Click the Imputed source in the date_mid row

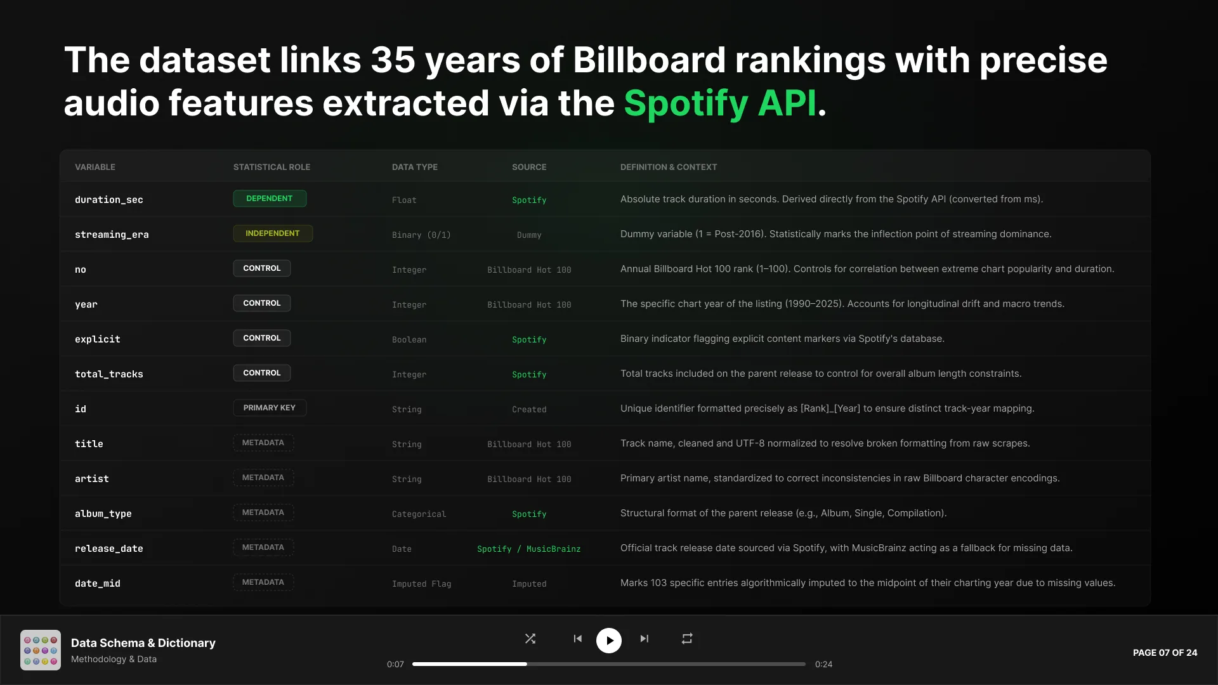pos(529,584)
